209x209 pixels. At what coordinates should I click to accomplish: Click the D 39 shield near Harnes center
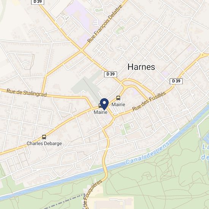[111, 74]
